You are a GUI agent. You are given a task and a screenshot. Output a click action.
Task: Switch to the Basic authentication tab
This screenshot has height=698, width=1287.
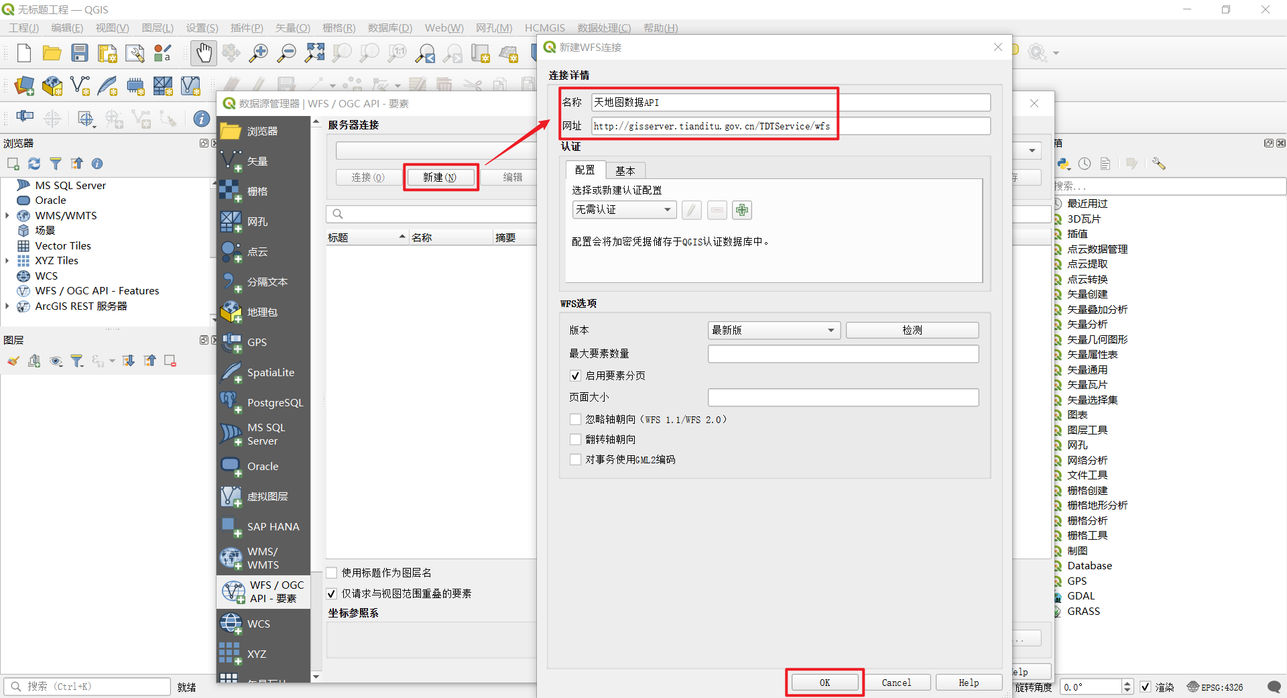625,171
